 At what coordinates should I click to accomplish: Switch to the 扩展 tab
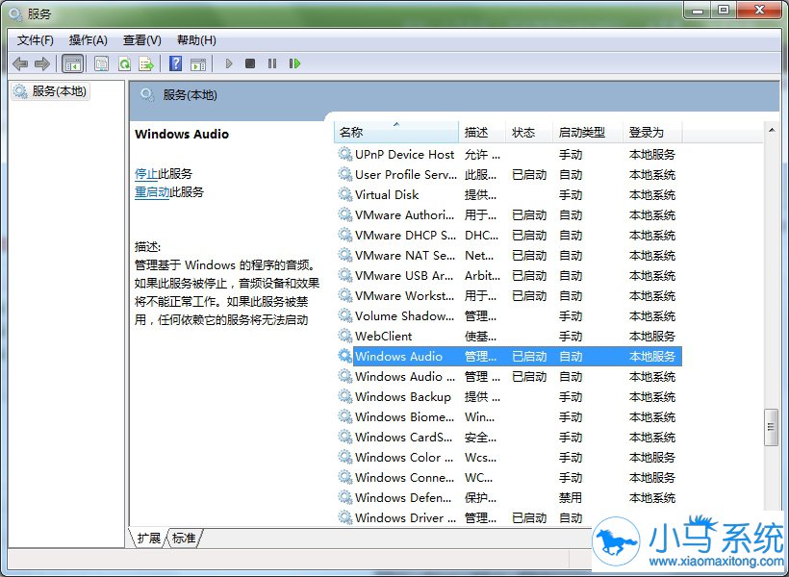tap(148, 539)
